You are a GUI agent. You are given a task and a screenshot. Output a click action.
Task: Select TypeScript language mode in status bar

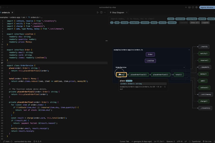point(196,141)
